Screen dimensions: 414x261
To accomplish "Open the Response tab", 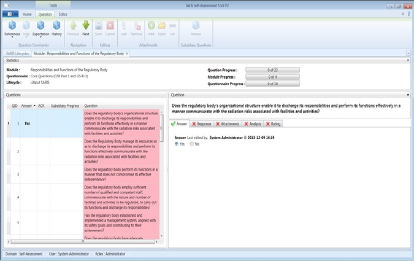I will [202, 124].
